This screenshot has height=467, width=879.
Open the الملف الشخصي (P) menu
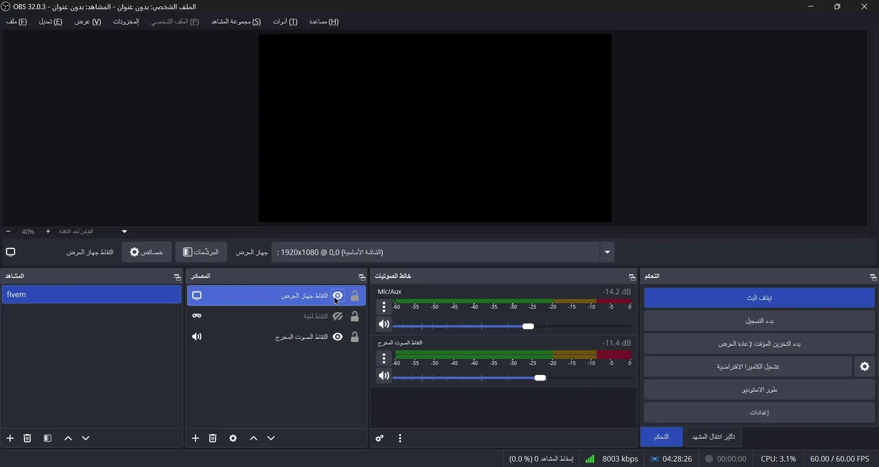(x=175, y=21)
